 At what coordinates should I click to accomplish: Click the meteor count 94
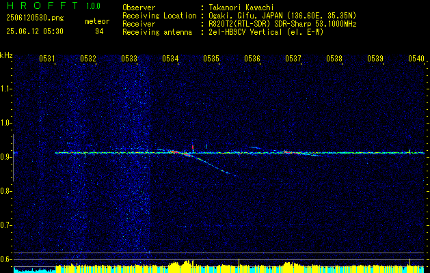99,31
